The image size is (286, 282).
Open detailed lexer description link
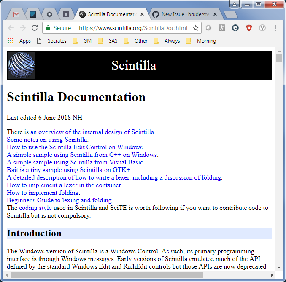[114, 177]
